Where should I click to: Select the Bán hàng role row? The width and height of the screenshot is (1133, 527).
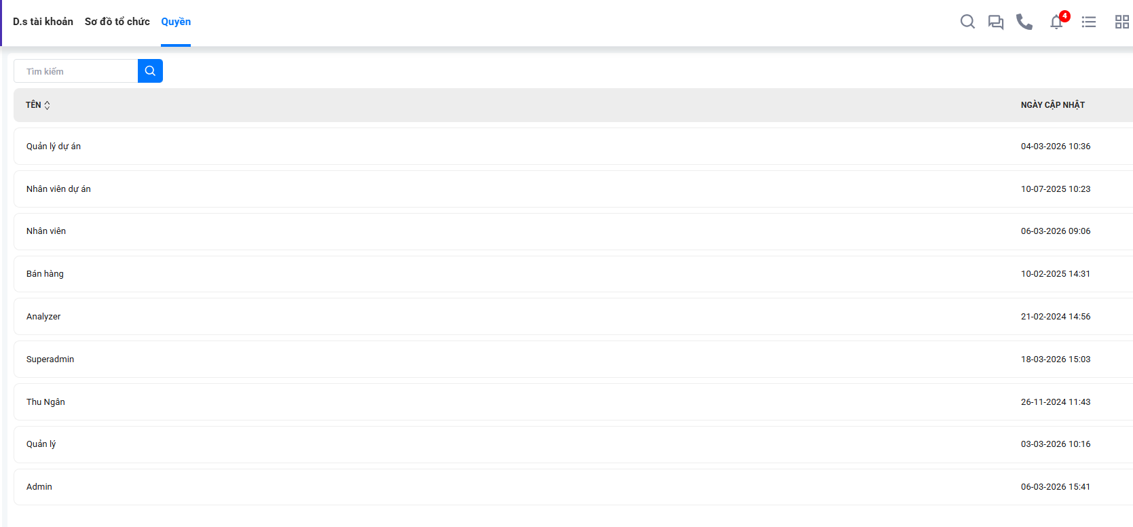pyautogui.click(x=45, y=274)
